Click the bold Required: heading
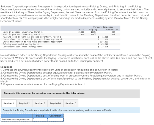This screenshot has width=154, height=125. [6, 67]
